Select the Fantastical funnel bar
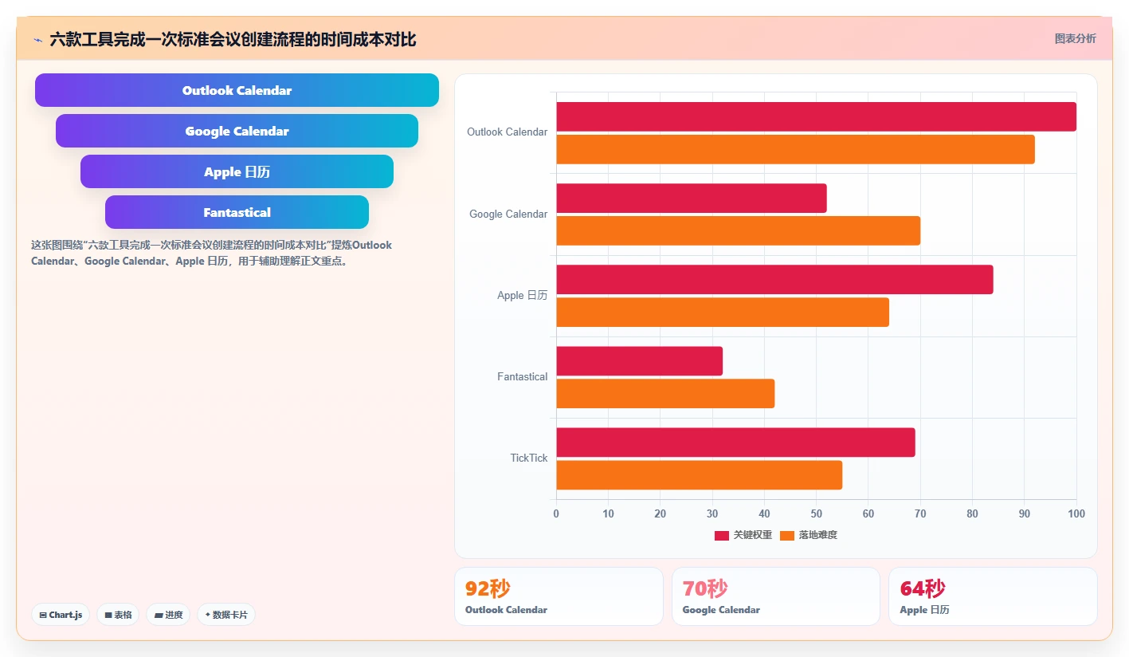 click(237, 212)
